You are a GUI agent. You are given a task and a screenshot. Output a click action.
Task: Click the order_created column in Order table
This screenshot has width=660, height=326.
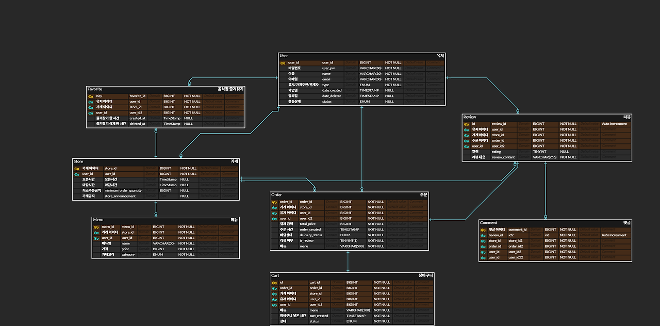tap(310, 230)
